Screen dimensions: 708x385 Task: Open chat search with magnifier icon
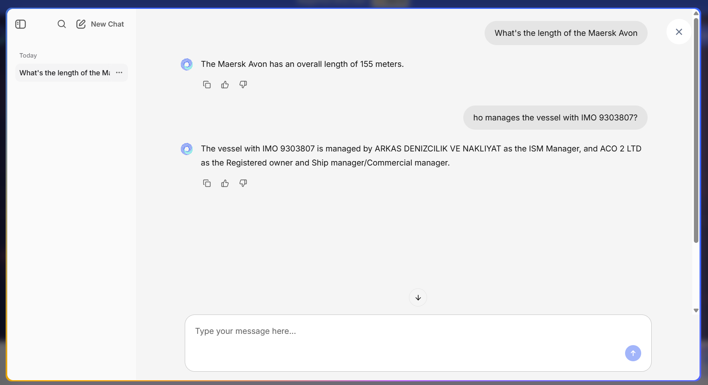click(x=62, y=24)
